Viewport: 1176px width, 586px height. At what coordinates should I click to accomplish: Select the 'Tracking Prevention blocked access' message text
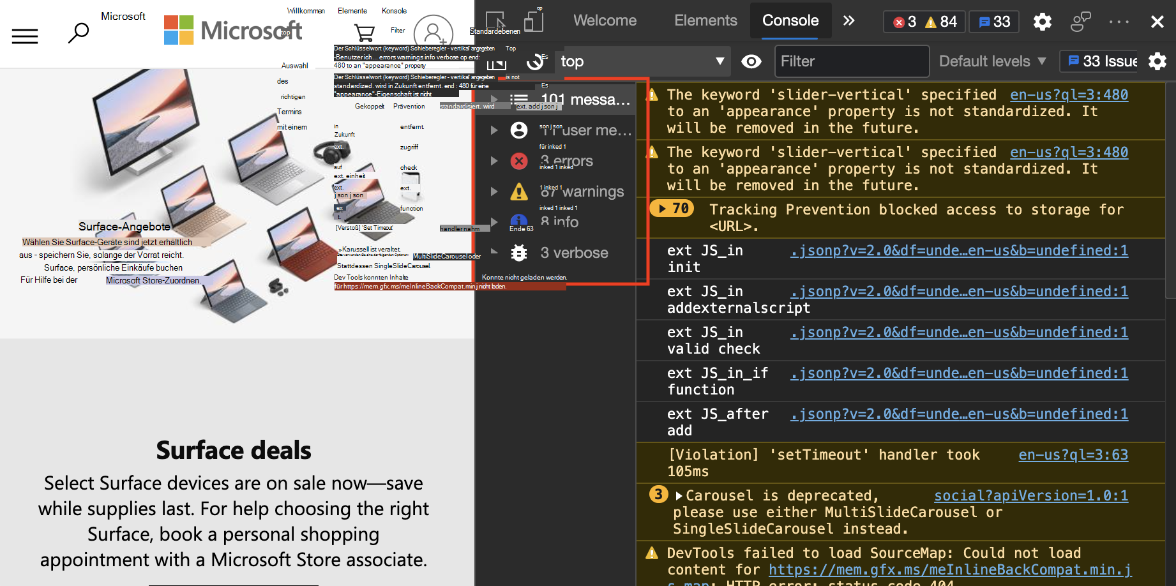pyautogui.click(x=916, y=218)
